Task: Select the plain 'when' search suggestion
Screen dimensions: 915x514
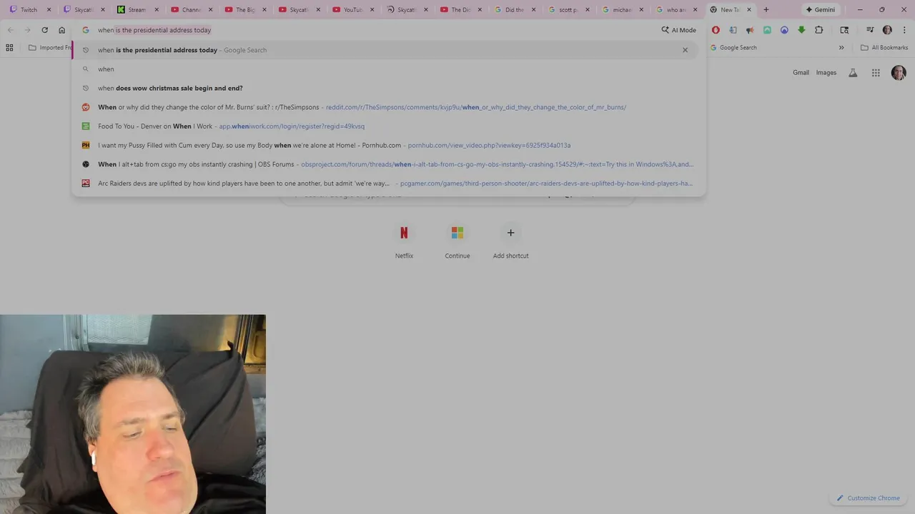Action: 389,69
